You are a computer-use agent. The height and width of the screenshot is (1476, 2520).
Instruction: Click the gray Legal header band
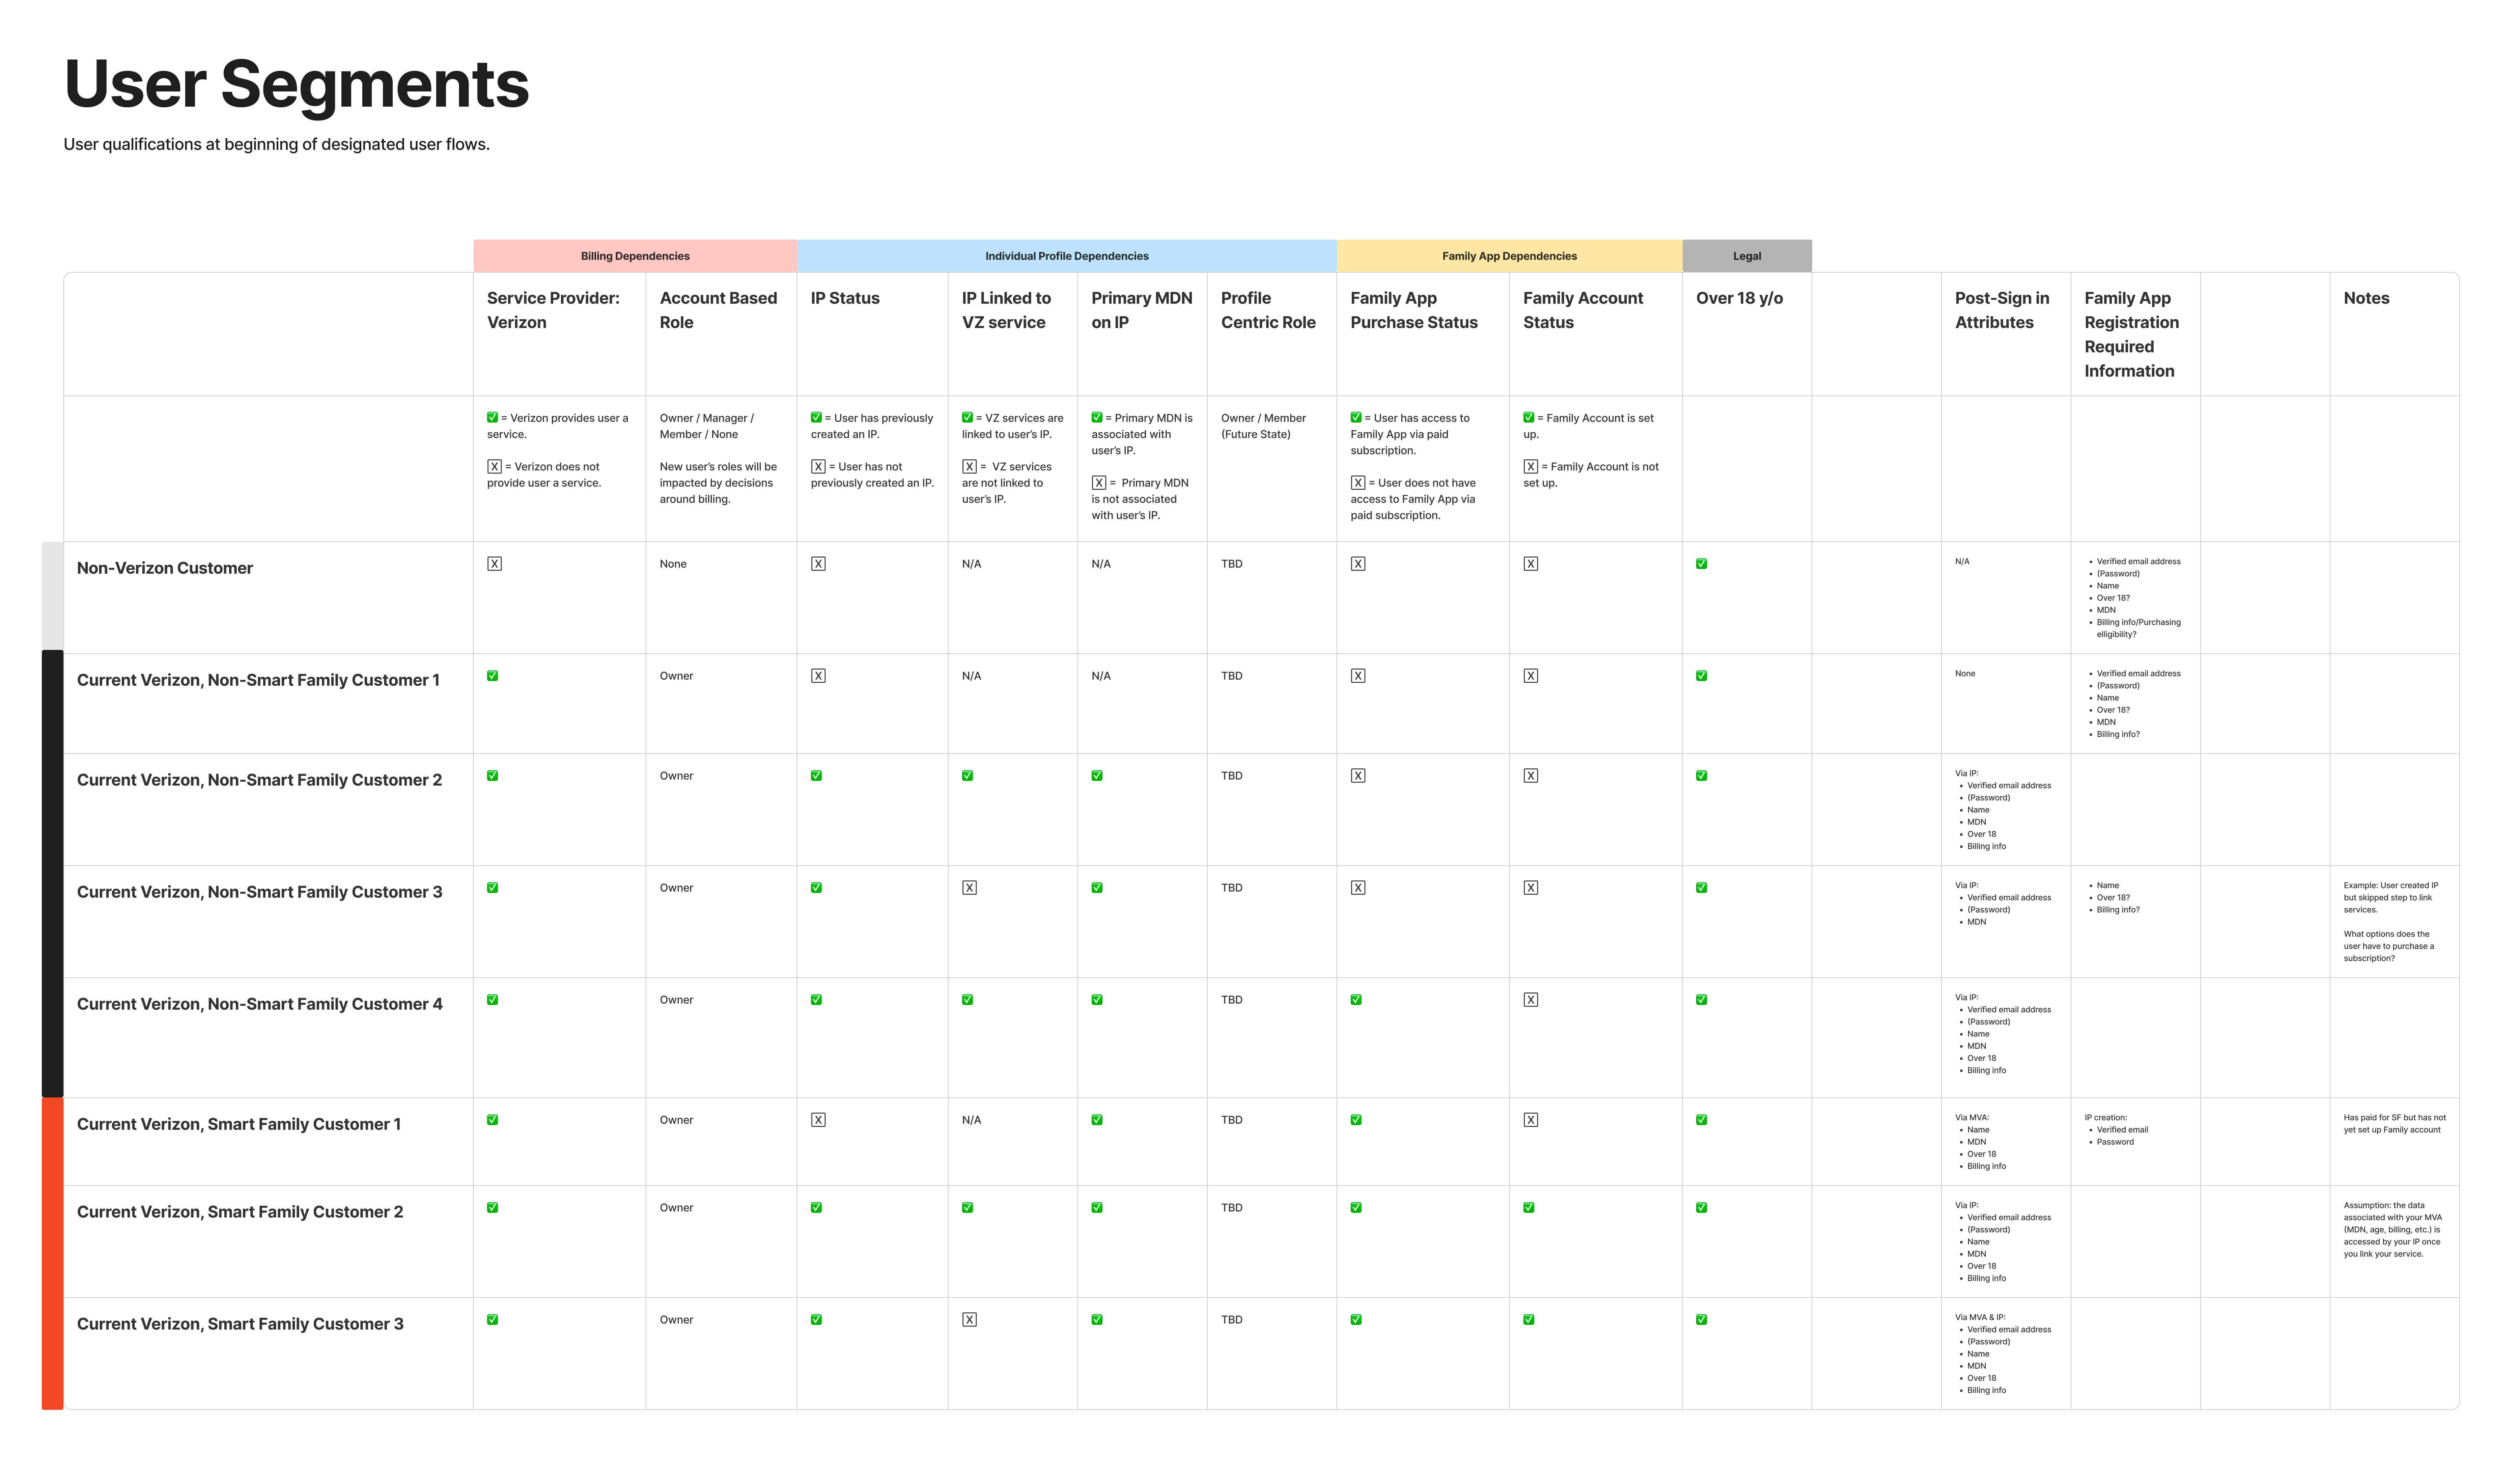point(1747,256)
